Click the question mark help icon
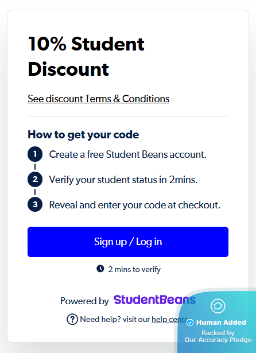 coord(72,319)
